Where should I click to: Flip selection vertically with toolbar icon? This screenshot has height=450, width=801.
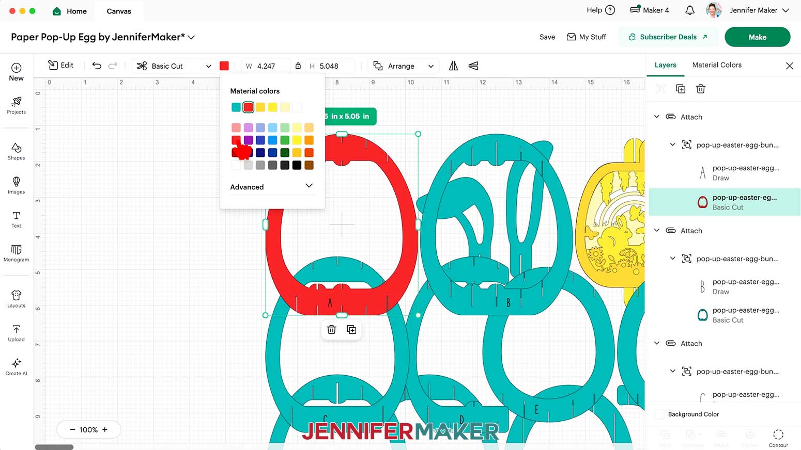click(x=473, y=66)
